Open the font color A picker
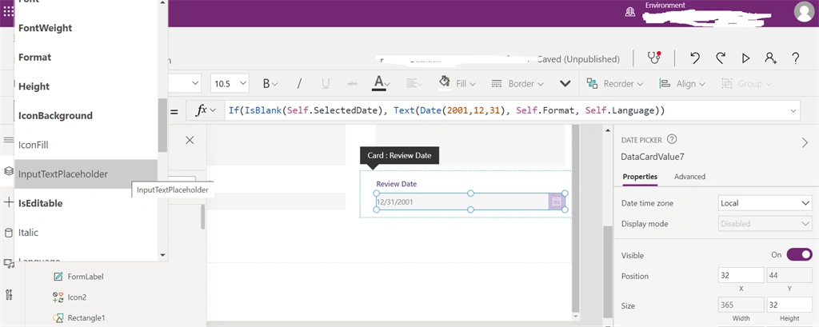 pyautogui.click(x=380, y=84)
